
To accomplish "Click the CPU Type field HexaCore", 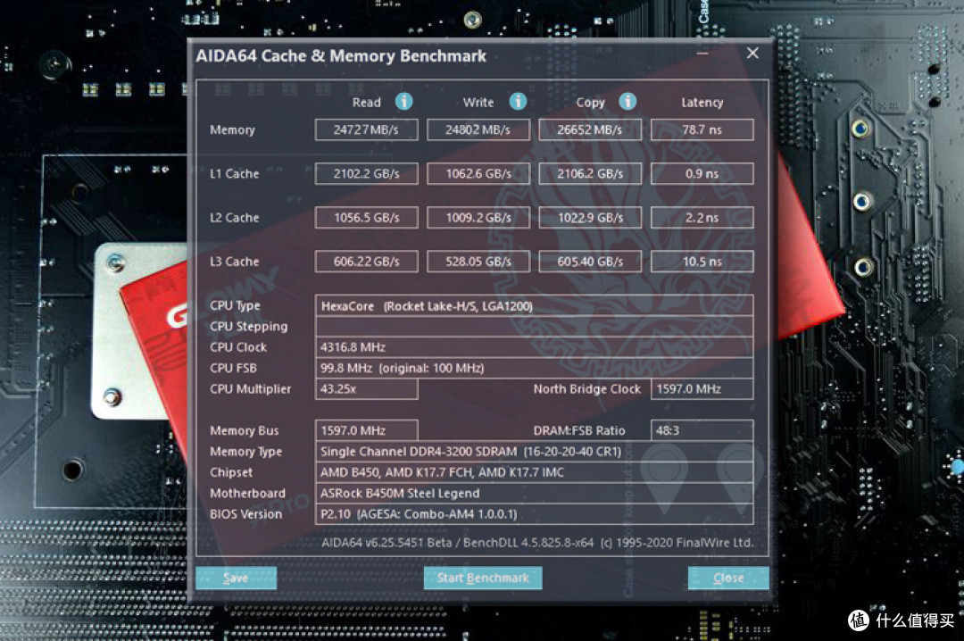I will pyautogui.click(x=535, y=305).
